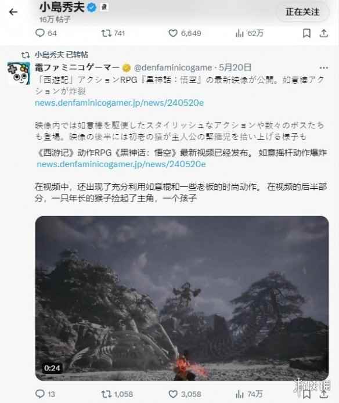Open the translated news.denfaminicogamer.jp link
Screen dimensions: 339x403
tap(121, 164)
